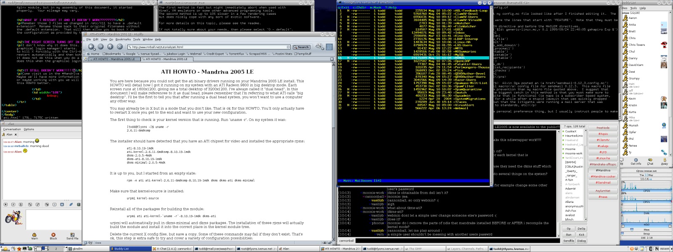
Task: Open Webmail bookmark in Mozilla bookmarks bar
Action: pos(194,54)
